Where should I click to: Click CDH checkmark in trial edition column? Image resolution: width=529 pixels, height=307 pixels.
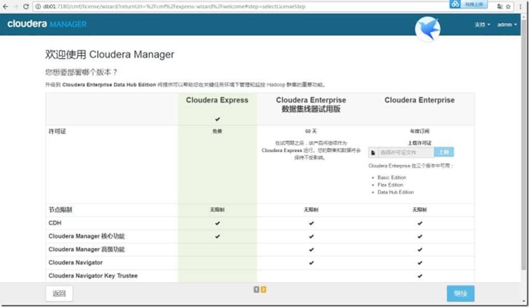point(311,223)
